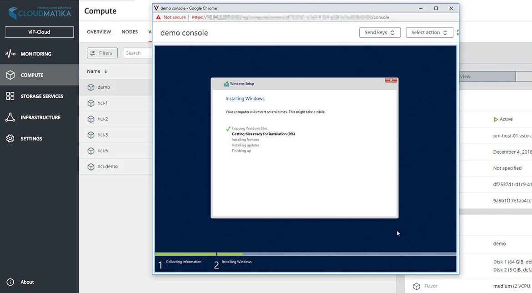
Task: Click the cube icon next to hci-1
Action: pyautogui.click(x=90, y=103)
